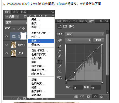The width and height of the screenshot is (119, 103).
Task: Select the curves layer white mask thumbnail
Action: pos(23,36)
